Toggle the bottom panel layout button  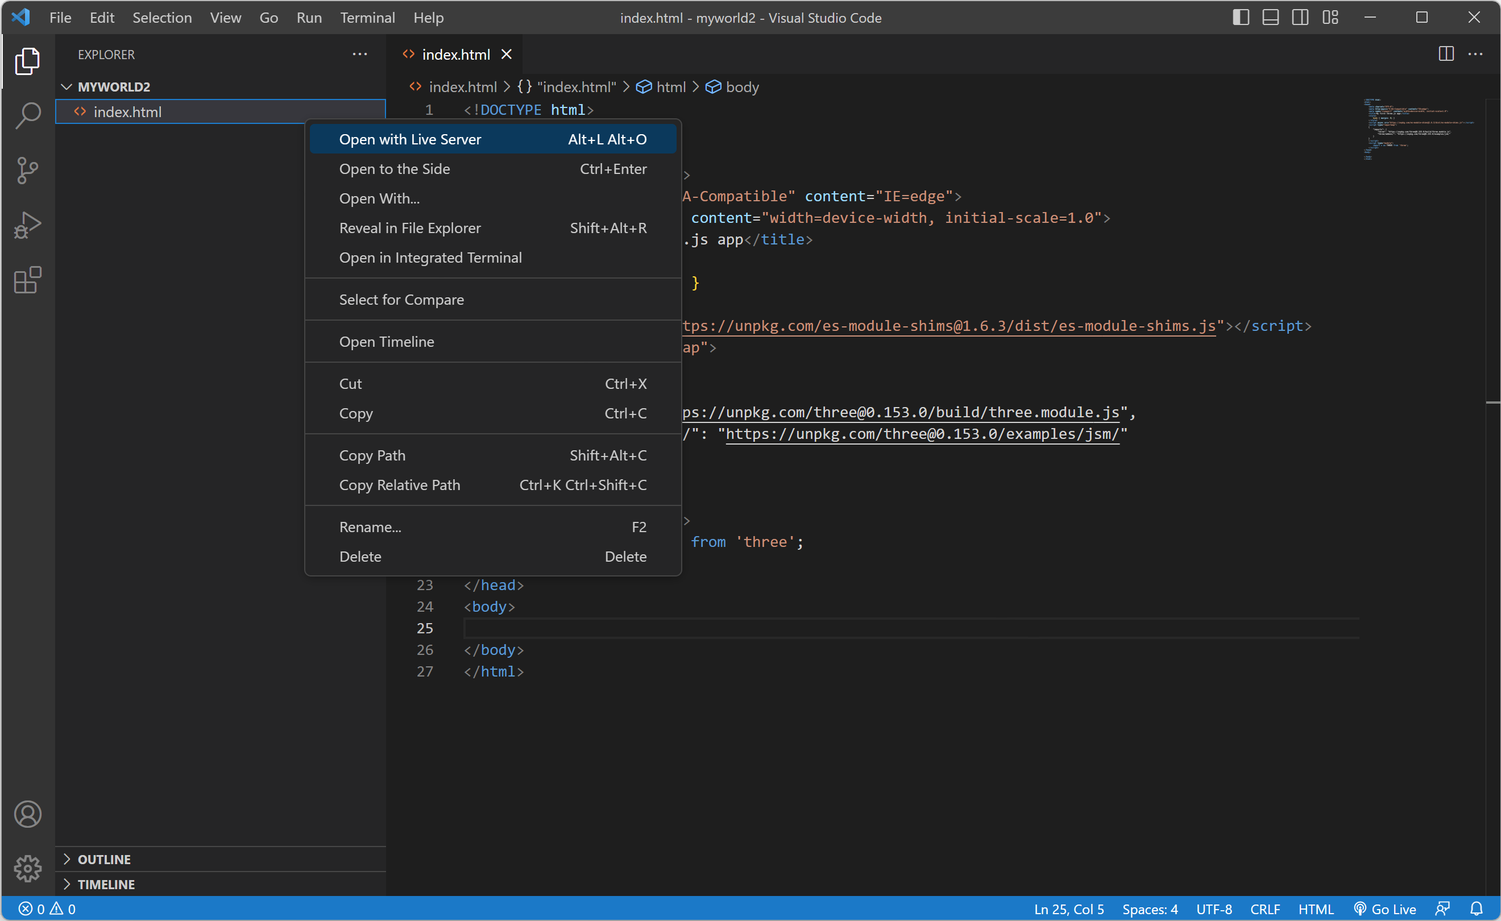point(1270,18)
